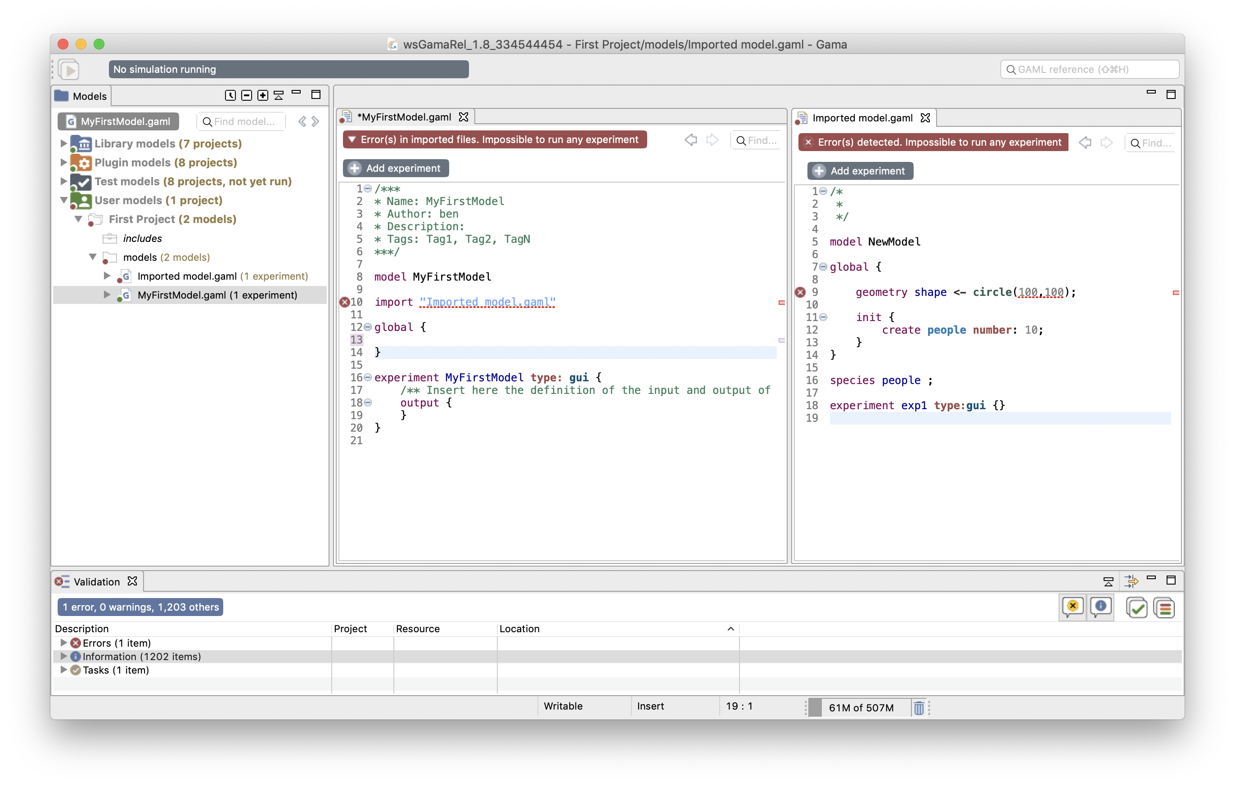Expand MyFirstModel.gaml tree node
This screenshot has height=786, width=1235.
pyautogui.click(x=107, y=295)
